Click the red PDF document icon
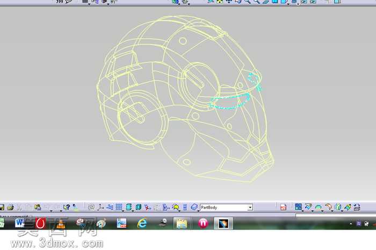376x250 pixels. click(x=283, y=208)
